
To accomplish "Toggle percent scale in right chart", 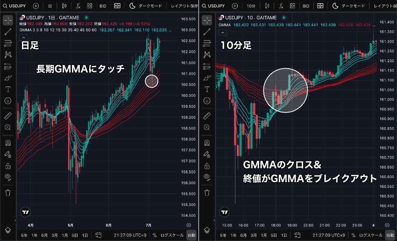I will coord(353,235).
